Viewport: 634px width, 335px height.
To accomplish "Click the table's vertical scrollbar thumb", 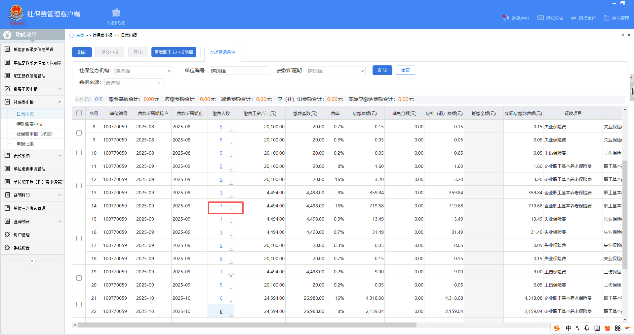I will (625, 215).
